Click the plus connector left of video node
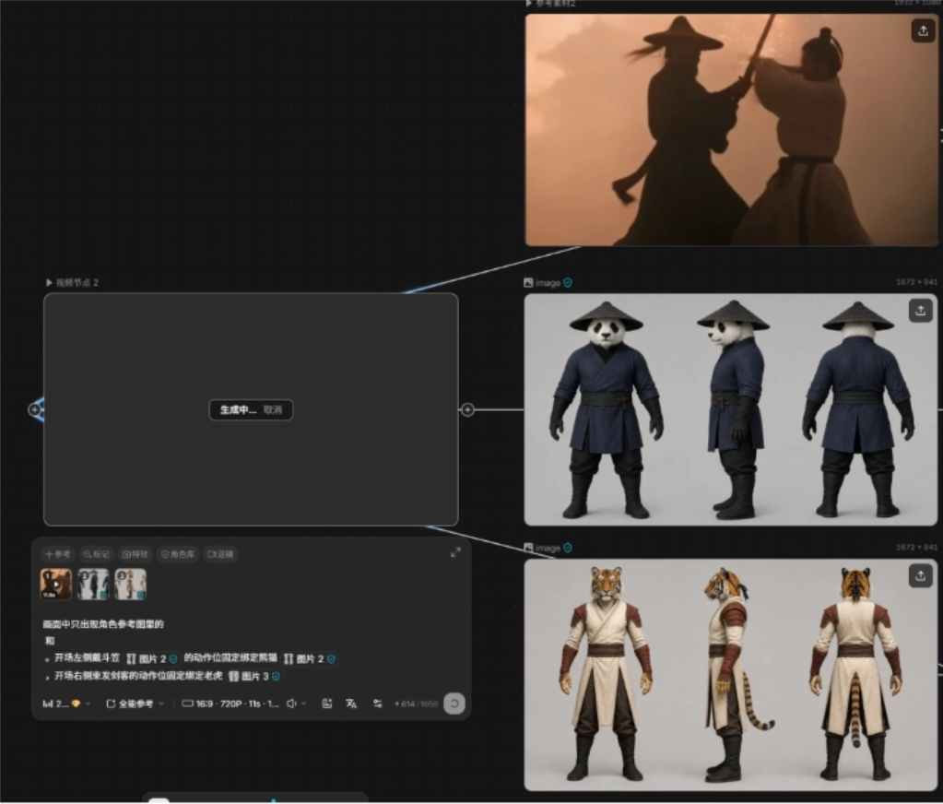Viewport: 943px width, 804px height. (x=35, y=410)
